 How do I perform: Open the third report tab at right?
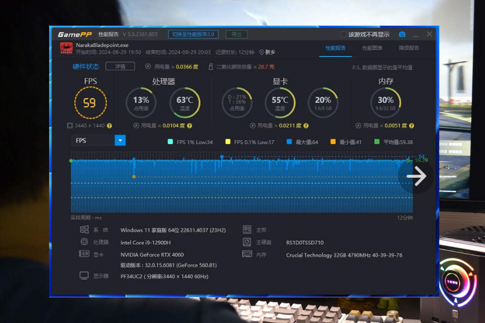[409, 48]
